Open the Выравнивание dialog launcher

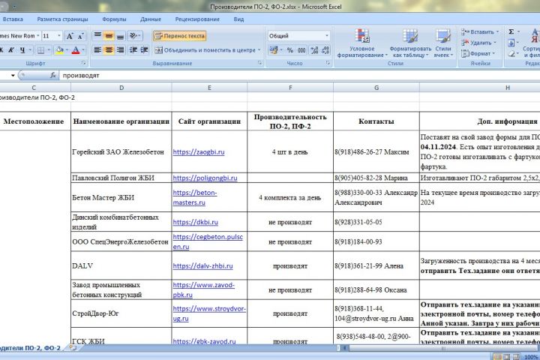click(259, 63)
